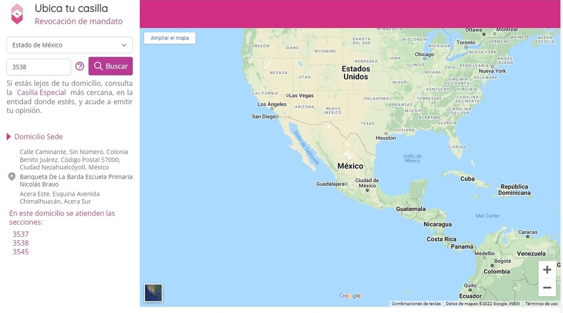
Task: Select section 3545
Action: pos(21,252)
